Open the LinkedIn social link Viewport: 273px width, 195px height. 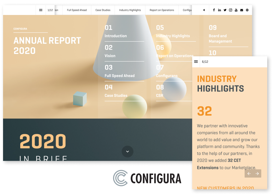[x=219, y=10]
